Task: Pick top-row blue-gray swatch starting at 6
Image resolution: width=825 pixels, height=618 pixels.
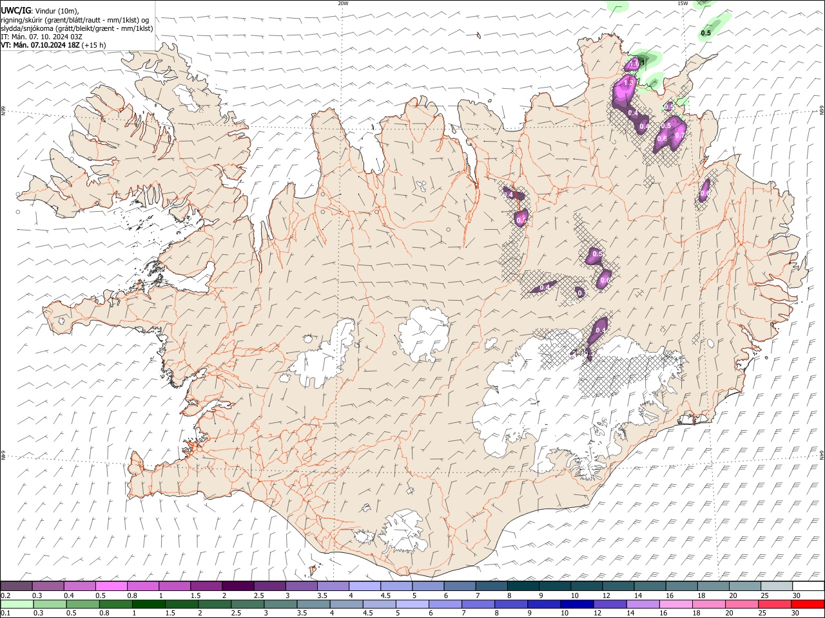Action: point(460,586)
